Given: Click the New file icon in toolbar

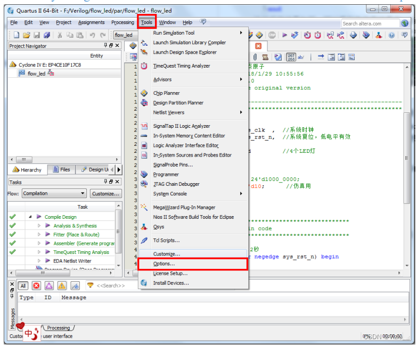Looking at the screenshot, I should pyautogui.click(x=17, y=35).
